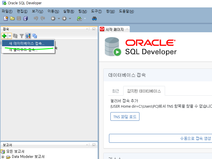
Task: Click the TNS 파일 로드 button
Action: point(125,116)
